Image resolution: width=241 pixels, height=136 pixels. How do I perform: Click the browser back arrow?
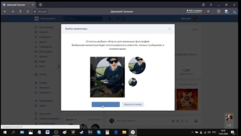(5, 11)
